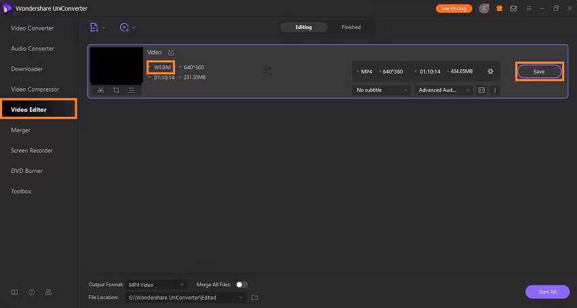Open the file info icon

tap(496, 90)
